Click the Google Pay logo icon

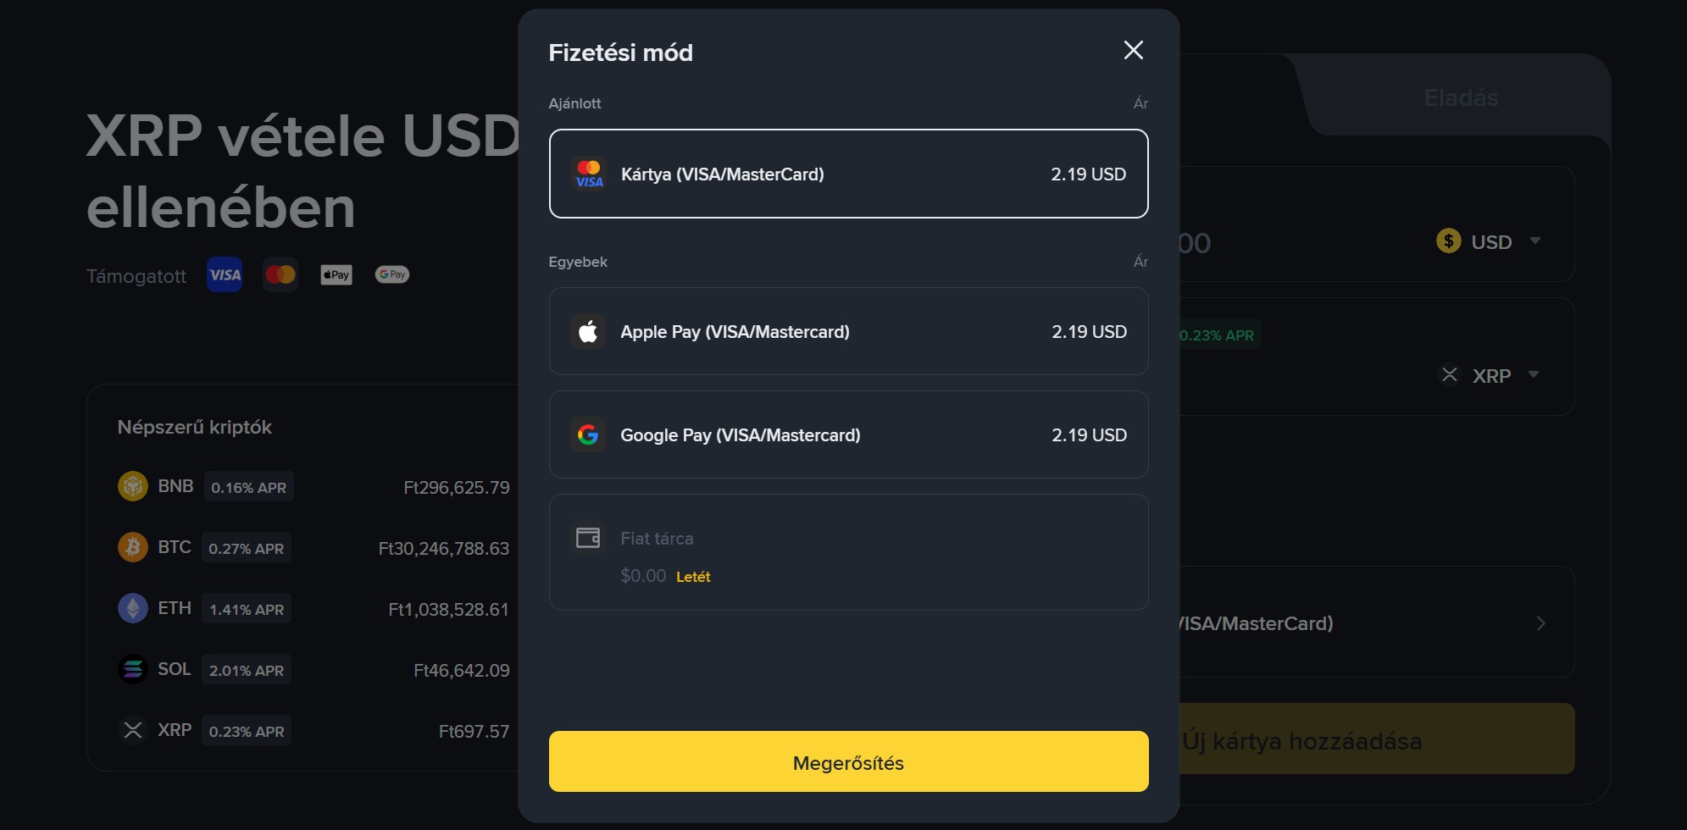[x=588, y=434]
